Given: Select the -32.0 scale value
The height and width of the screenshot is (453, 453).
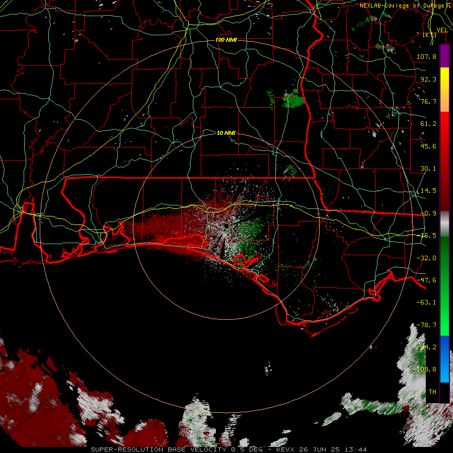Looking at the screenshot, I should pyautogui.click(x=426, y=258).
